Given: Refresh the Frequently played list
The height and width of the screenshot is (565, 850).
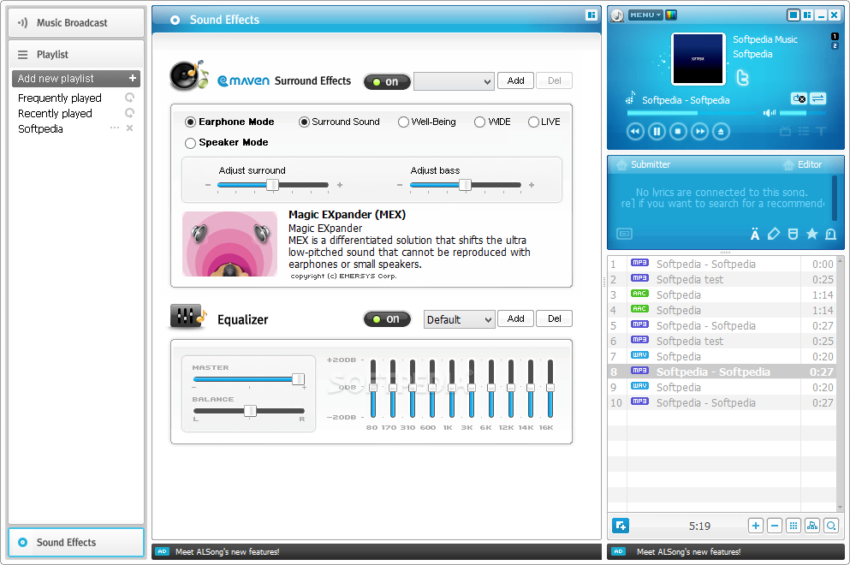Looking at the screenshot, I should pos(129,98).
